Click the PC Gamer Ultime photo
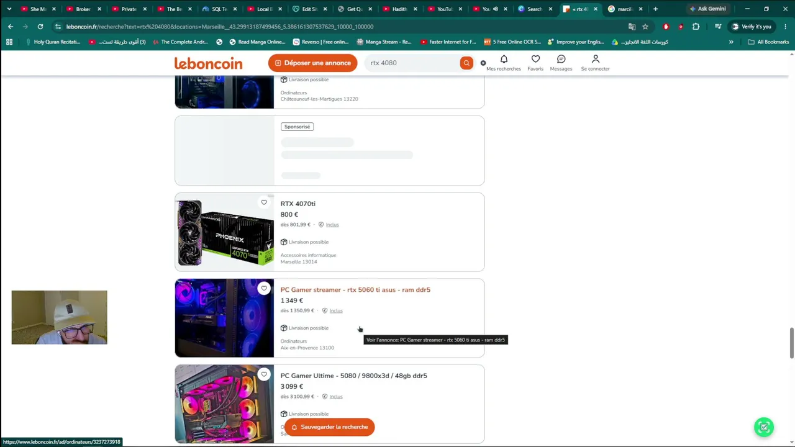 [224, 404]
